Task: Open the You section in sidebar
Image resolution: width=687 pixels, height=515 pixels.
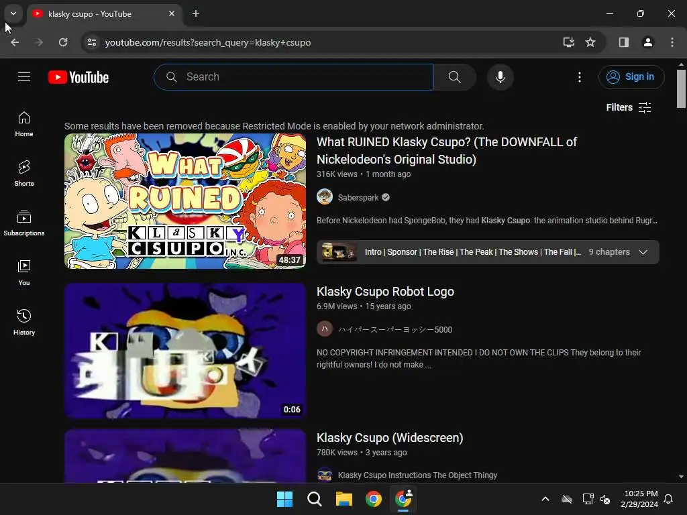Action: click(24, 272)
